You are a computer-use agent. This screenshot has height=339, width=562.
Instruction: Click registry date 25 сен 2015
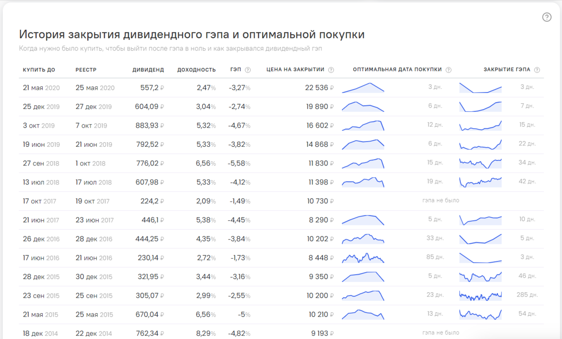(94, 296)
